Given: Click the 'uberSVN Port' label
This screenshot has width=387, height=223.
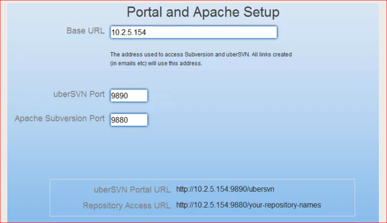Looking at the screenshot, I should pyautogui.click(x=79, y=94).
